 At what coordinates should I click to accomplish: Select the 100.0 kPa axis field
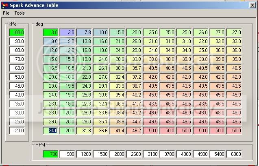point(17,32)
